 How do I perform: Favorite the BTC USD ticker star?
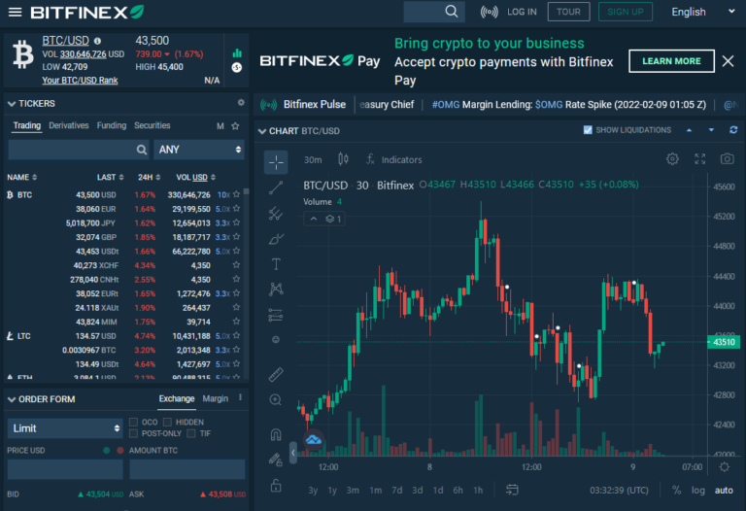(x=236, y=194)
